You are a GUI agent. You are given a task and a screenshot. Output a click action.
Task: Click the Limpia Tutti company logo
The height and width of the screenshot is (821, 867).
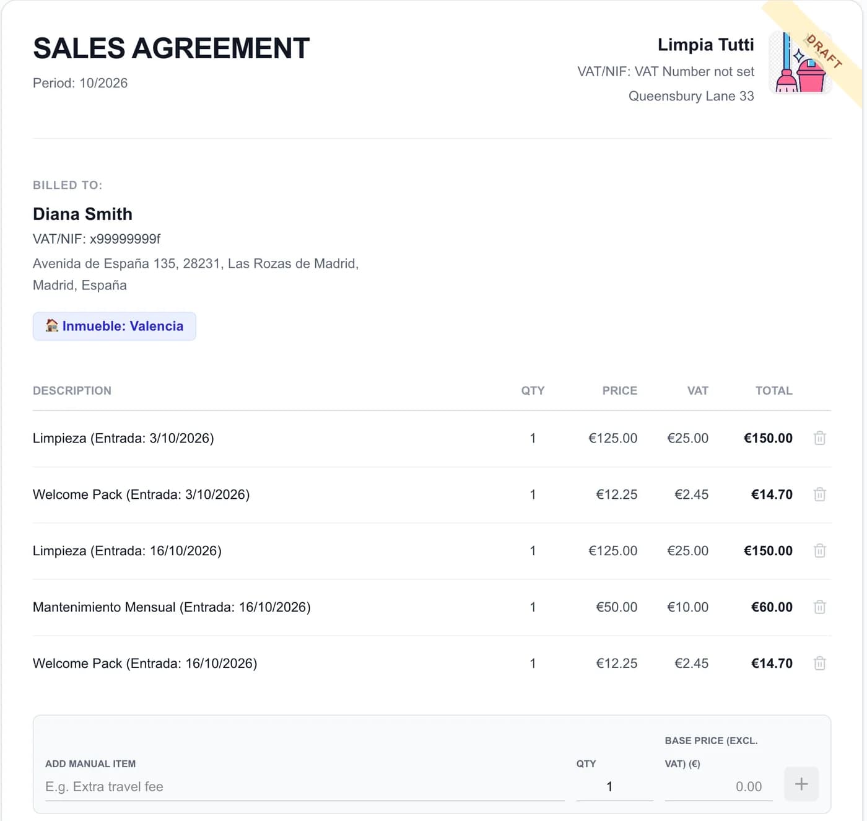click(x=800, y=63)
